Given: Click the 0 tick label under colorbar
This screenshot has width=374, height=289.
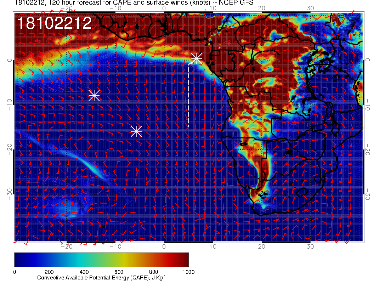Looking at the screenshot, I should click(x=15, y=272).
